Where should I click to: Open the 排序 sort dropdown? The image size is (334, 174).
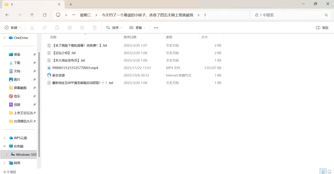tap(114, 28)
